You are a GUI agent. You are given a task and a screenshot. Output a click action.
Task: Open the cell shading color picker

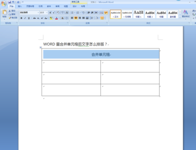click(97, 18)
